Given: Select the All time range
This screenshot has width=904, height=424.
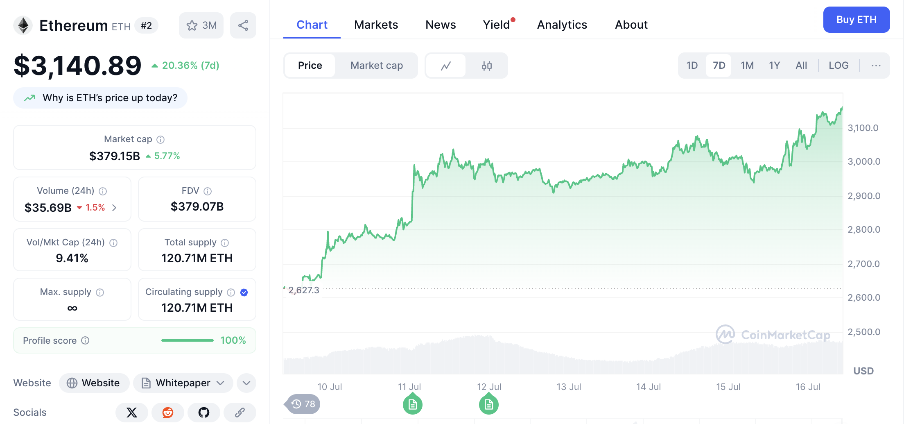Looking at the screenshot, I should [x=801, y=66].
